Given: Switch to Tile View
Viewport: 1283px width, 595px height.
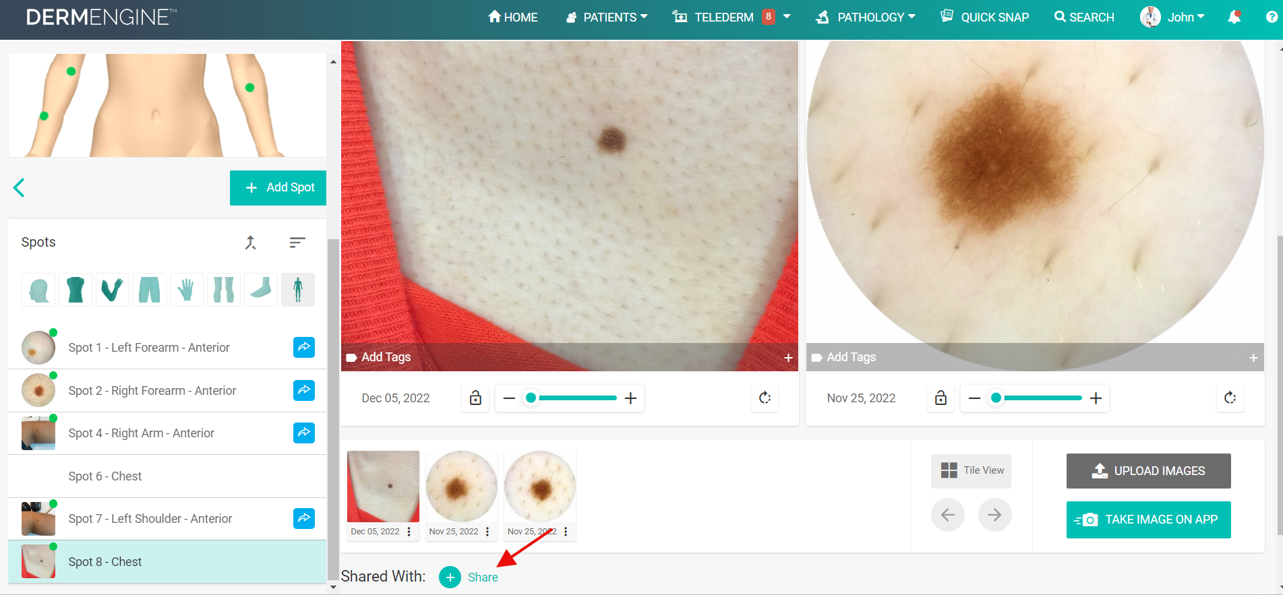Looking at the screenshot, I should [972, 470].
